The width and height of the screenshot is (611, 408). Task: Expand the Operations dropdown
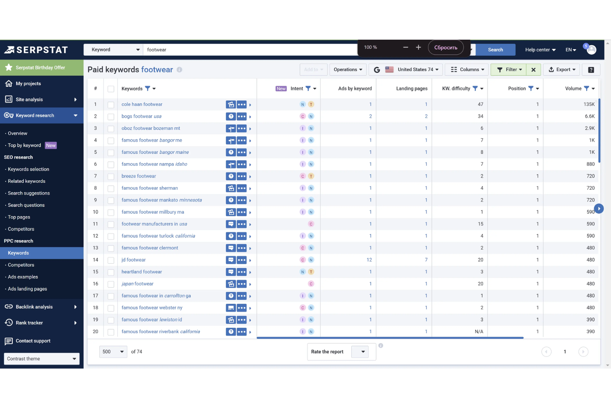[x=348, y=69]
